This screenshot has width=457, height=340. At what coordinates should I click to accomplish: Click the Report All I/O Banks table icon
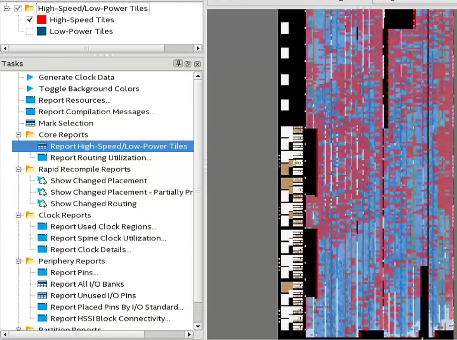pyautogui.click(x=42, y=284)
